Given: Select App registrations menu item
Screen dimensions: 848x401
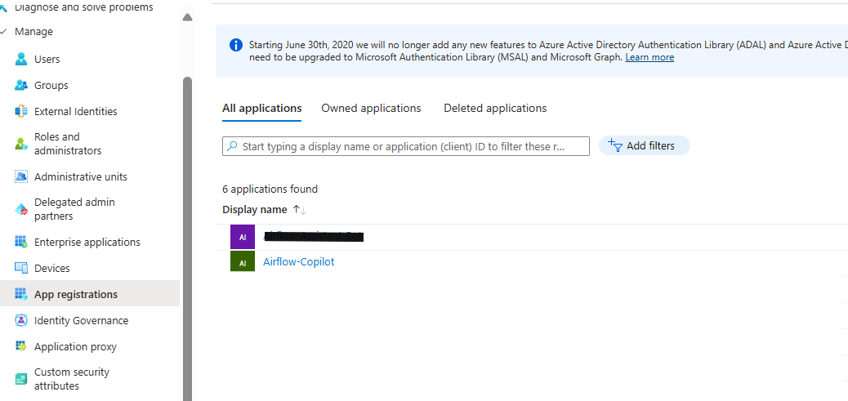Looking at the screenshot, I should [x=90, y=294].
